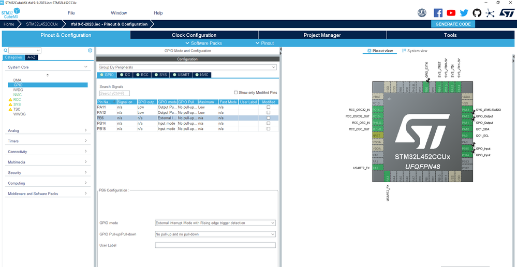The image size is (517, 267).
Task: Click the ST logo at top right
Action: [x=507, y=13]
